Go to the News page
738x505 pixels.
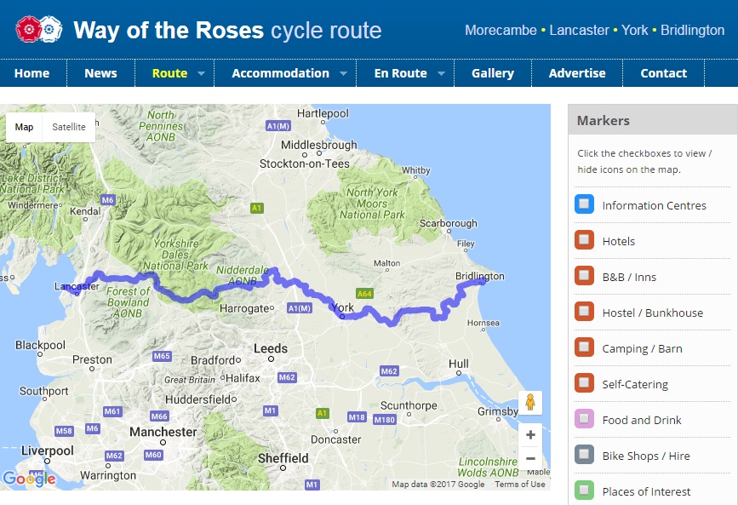tap(100, 73)
